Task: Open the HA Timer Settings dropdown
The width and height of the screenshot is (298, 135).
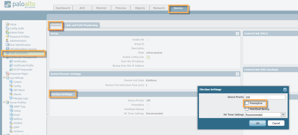Action: coord(283,115)
